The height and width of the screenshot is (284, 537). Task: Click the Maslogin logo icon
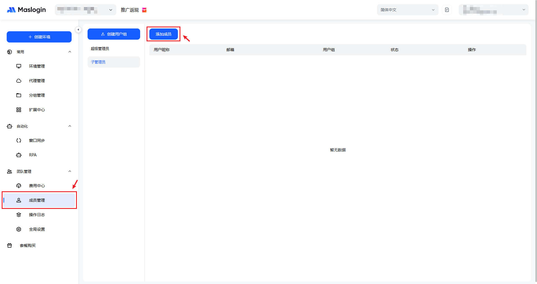coord(11,10)
